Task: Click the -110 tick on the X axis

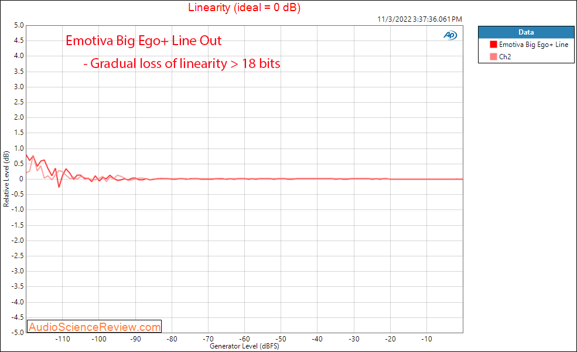Action: 63,339
